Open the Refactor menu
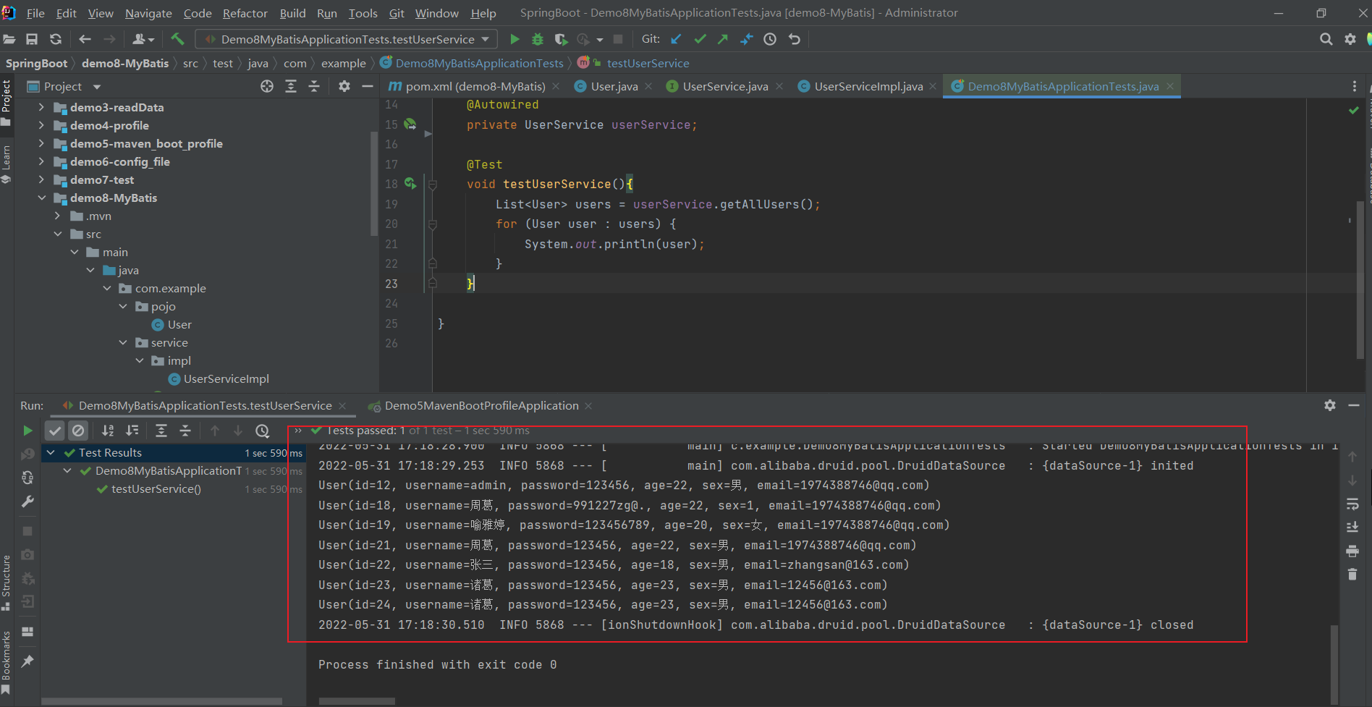1372x707 pixels. pos(245,13)
